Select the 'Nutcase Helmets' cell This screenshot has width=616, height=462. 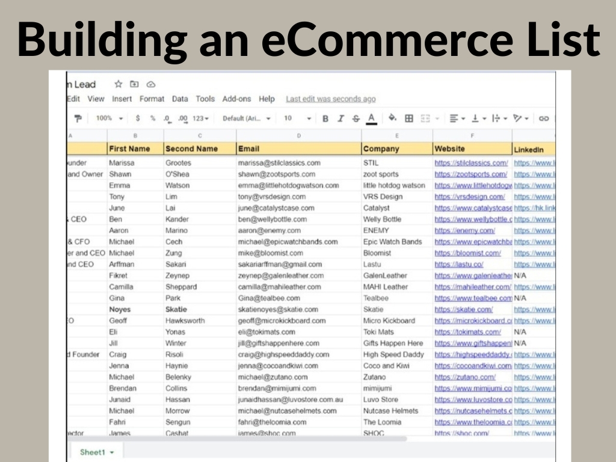(x=397, y=411)
